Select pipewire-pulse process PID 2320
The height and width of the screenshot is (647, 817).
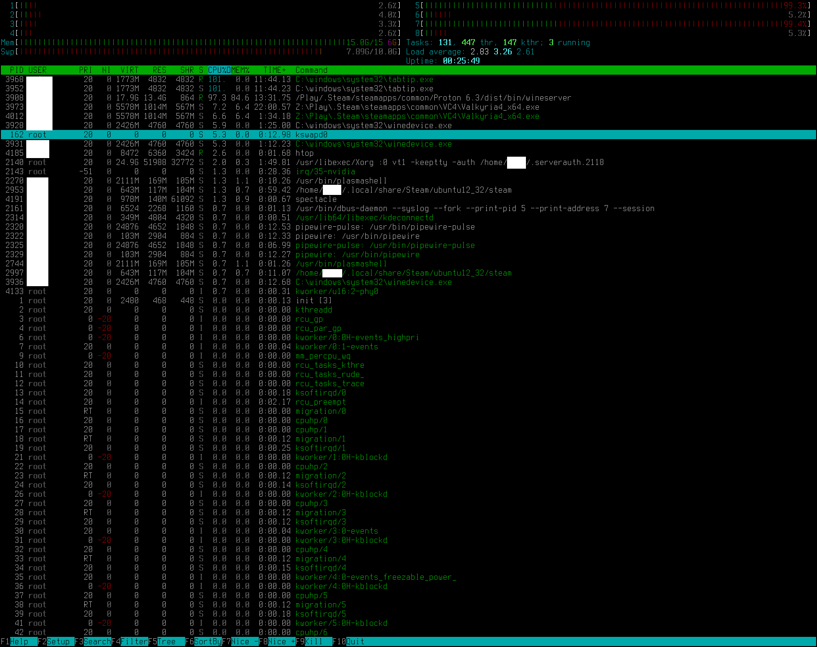pyautogui.click(x=408, y=227)
